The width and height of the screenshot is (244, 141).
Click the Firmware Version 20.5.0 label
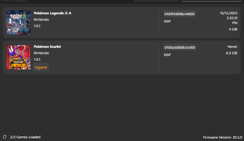pyautogui.click(x=223, y=137)
